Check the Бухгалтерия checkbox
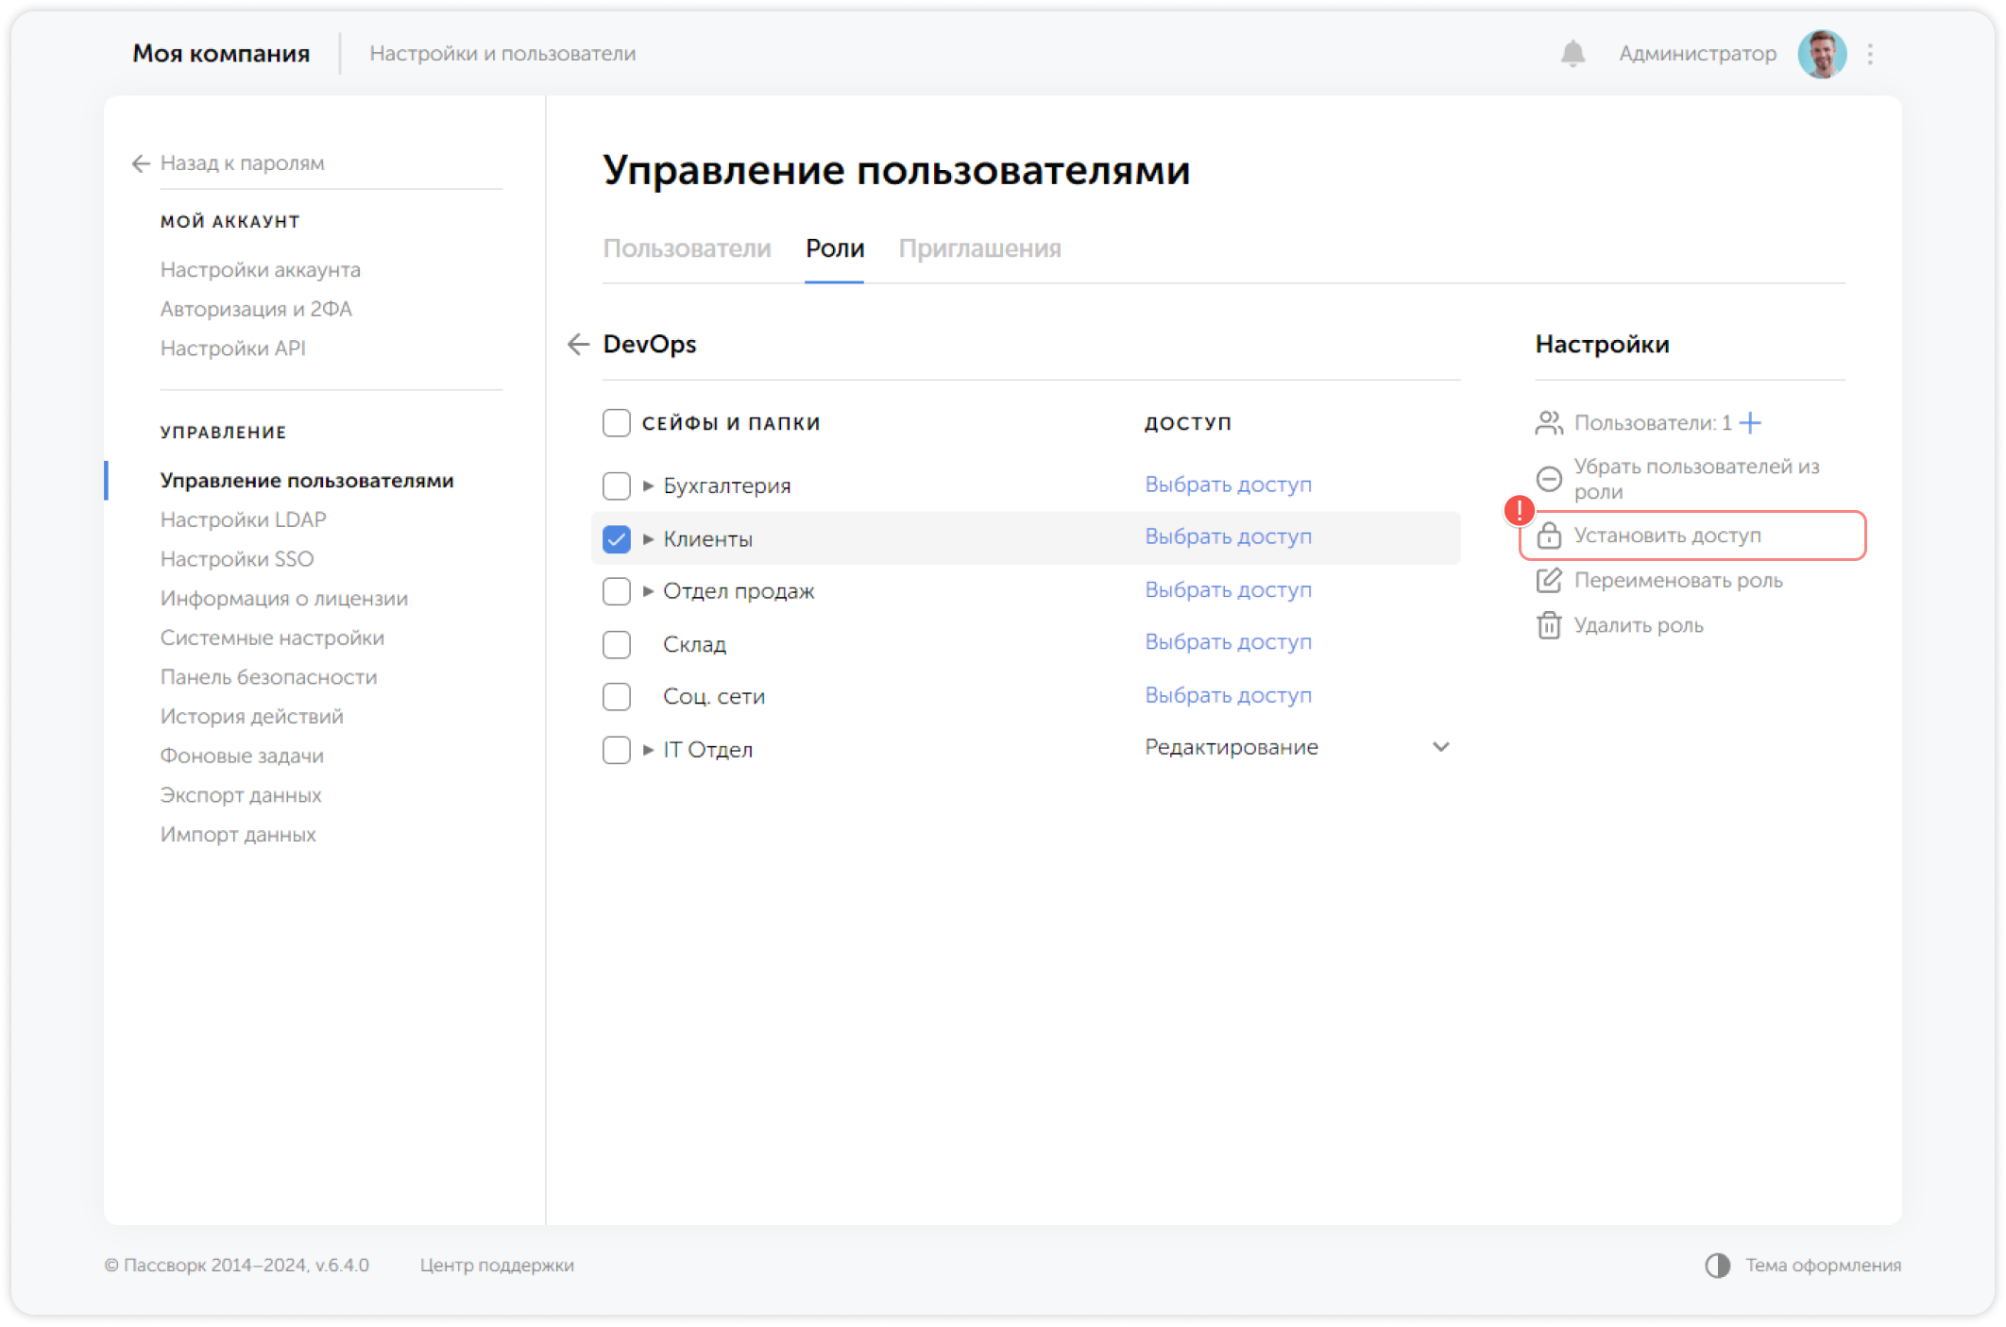This screenshot has width=2006, height=1327. (616, 485)
